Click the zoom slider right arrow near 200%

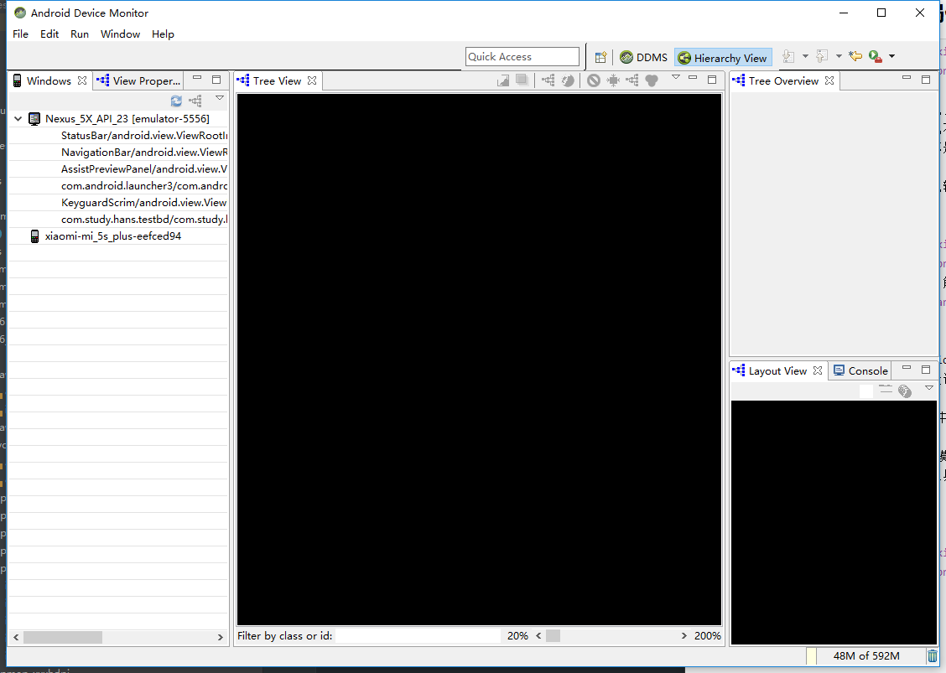pos(684,635)
